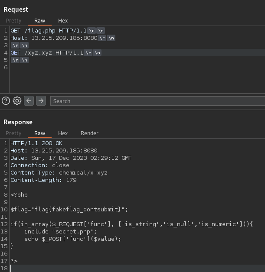Focus the Search input field
265x272 pixels.
click(157, 101)
